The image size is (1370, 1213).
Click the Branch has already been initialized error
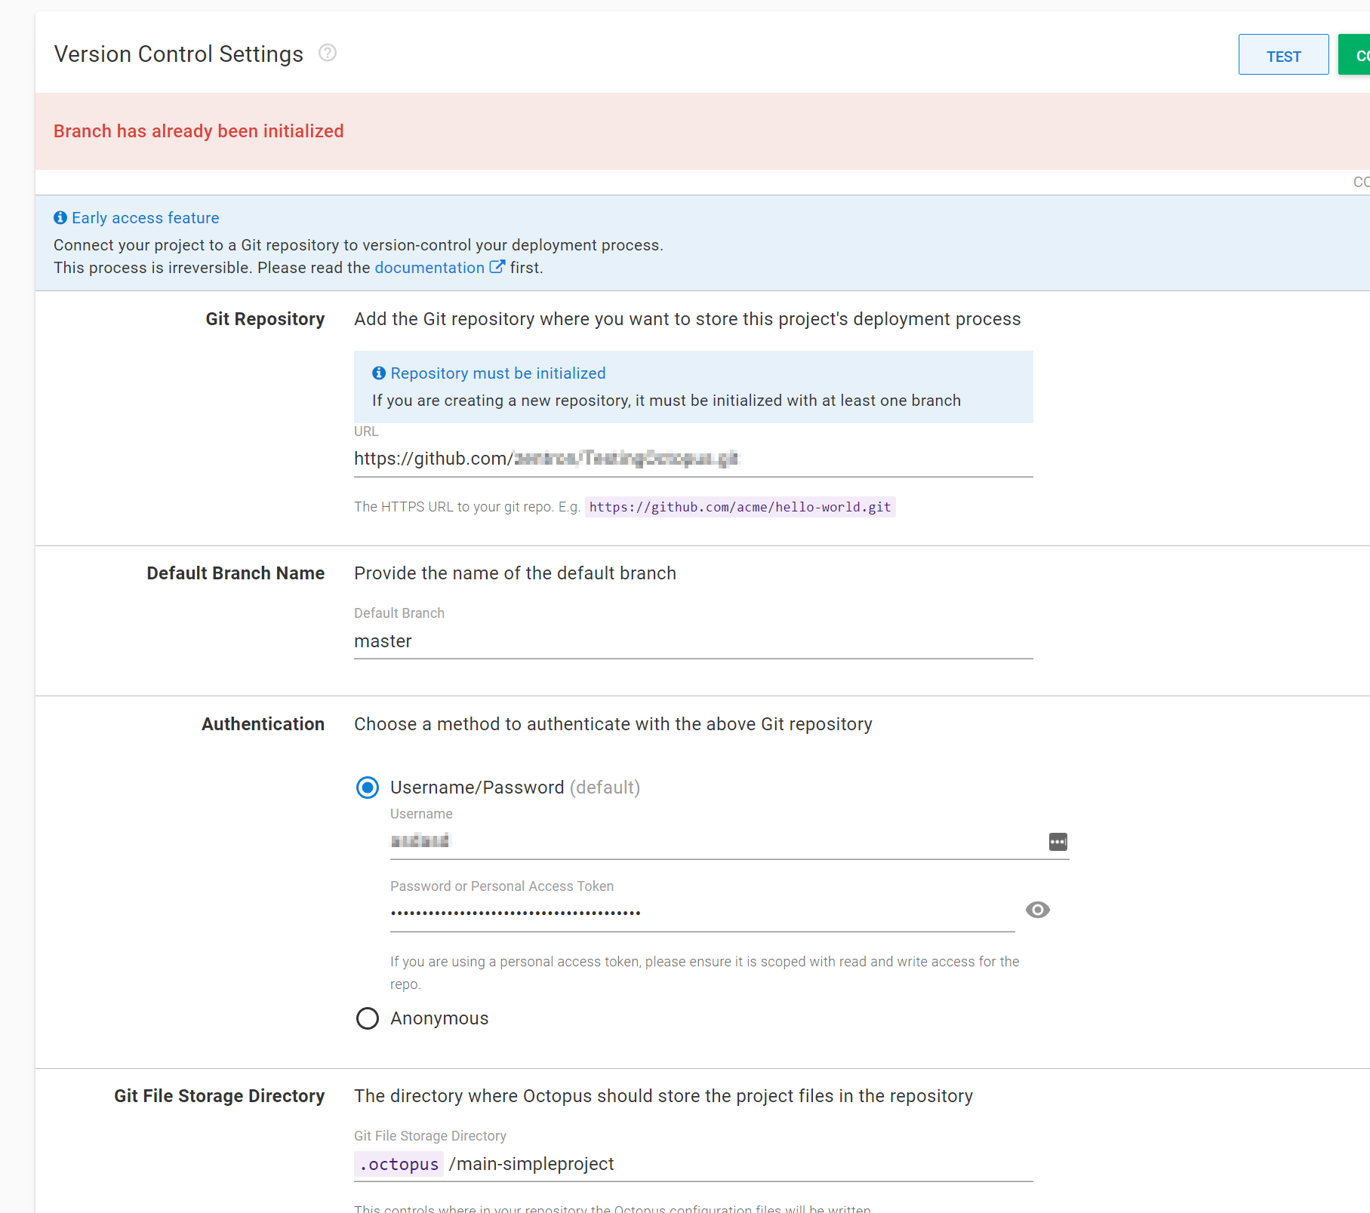pyautogui.click(x=199, y=131)
